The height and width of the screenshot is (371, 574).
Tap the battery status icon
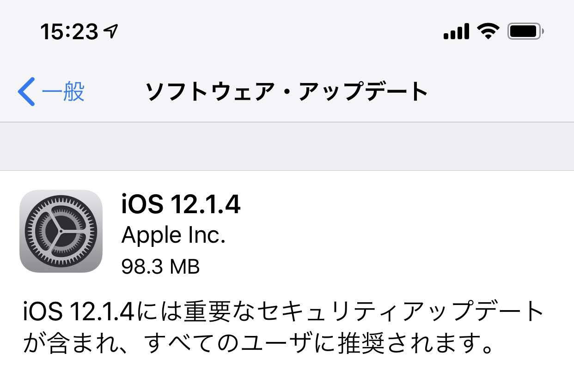[x=526, y=32]
